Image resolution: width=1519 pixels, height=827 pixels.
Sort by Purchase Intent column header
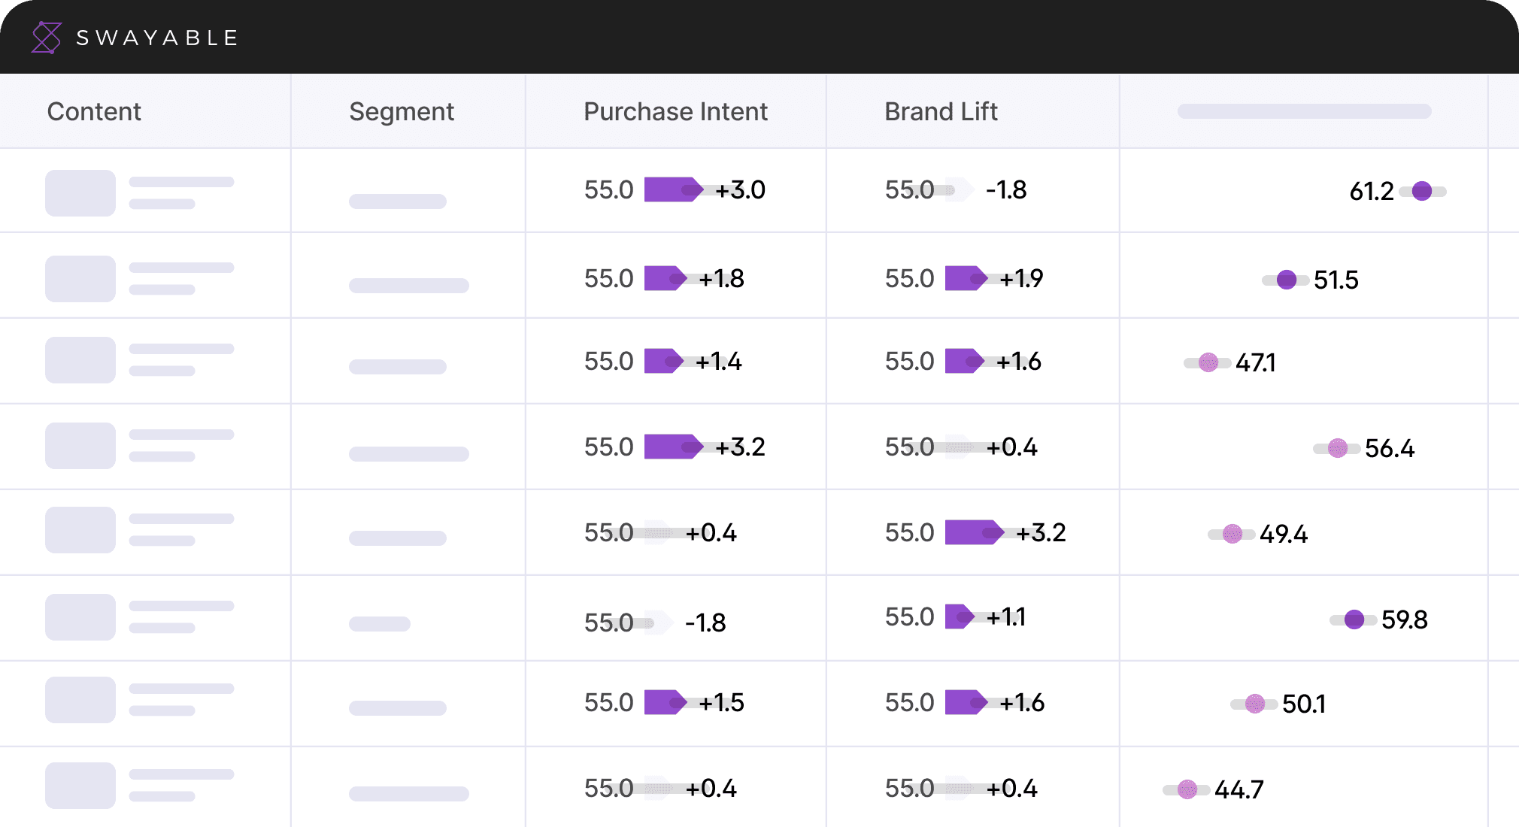675,111
